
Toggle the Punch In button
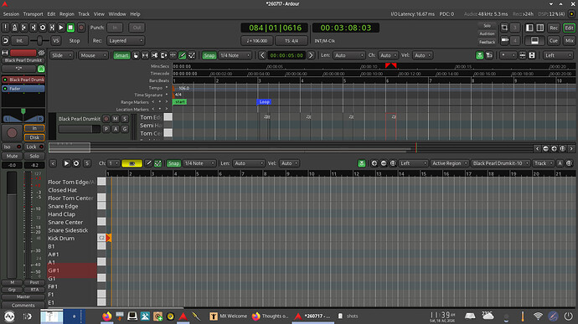point(115,28)
